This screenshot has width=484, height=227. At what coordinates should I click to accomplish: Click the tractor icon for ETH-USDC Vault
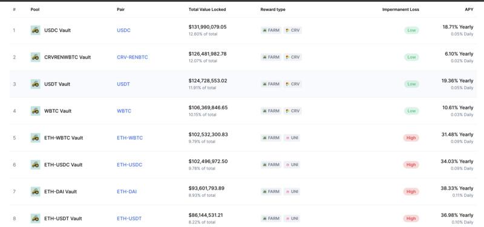(36, 164)
